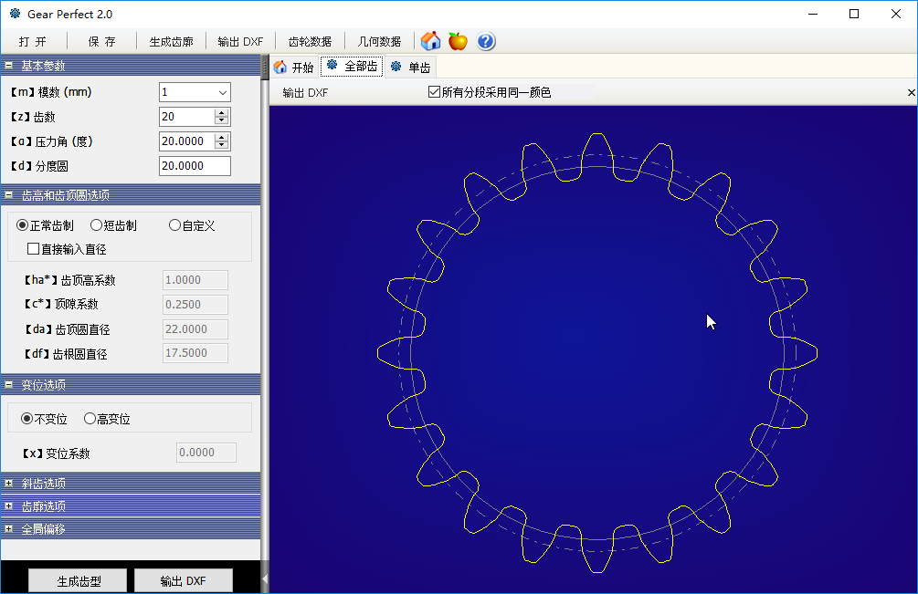Collapse the left panel using splitter arrow

(265, 578)
